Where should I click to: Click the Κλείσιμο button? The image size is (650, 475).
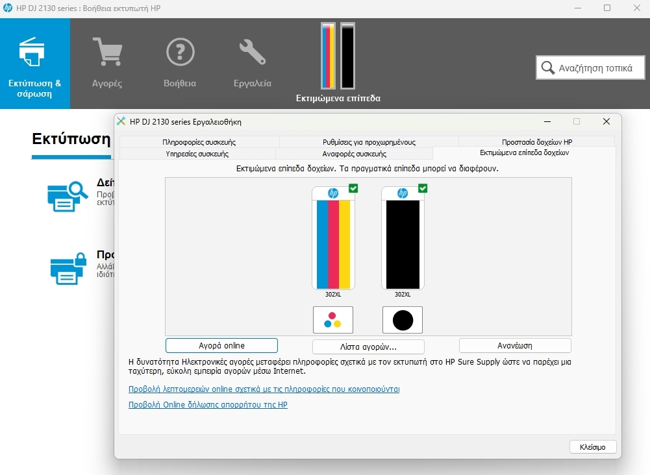coord(593,447)
